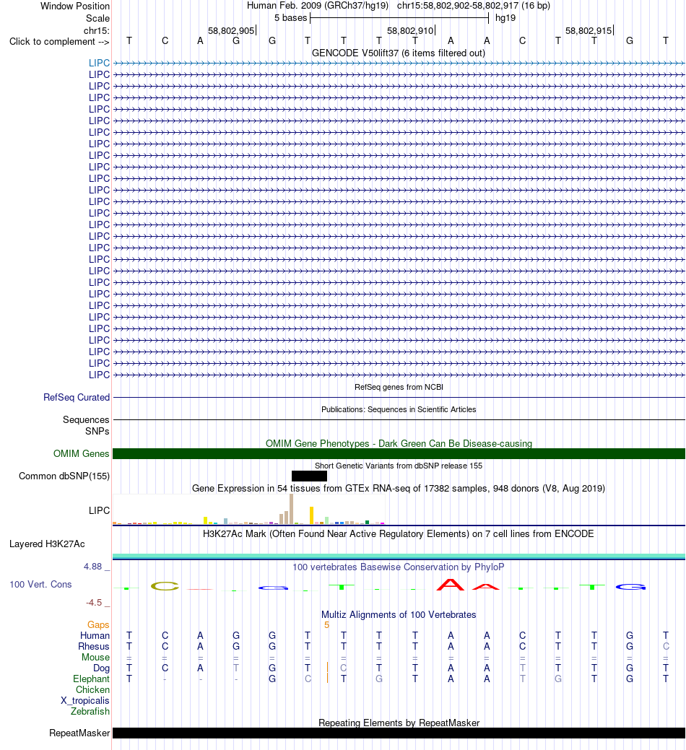Click the 'RefSeq genes from NCBI' track title
The height and width of the screenshot is (750, 686).
click(399, 387)
